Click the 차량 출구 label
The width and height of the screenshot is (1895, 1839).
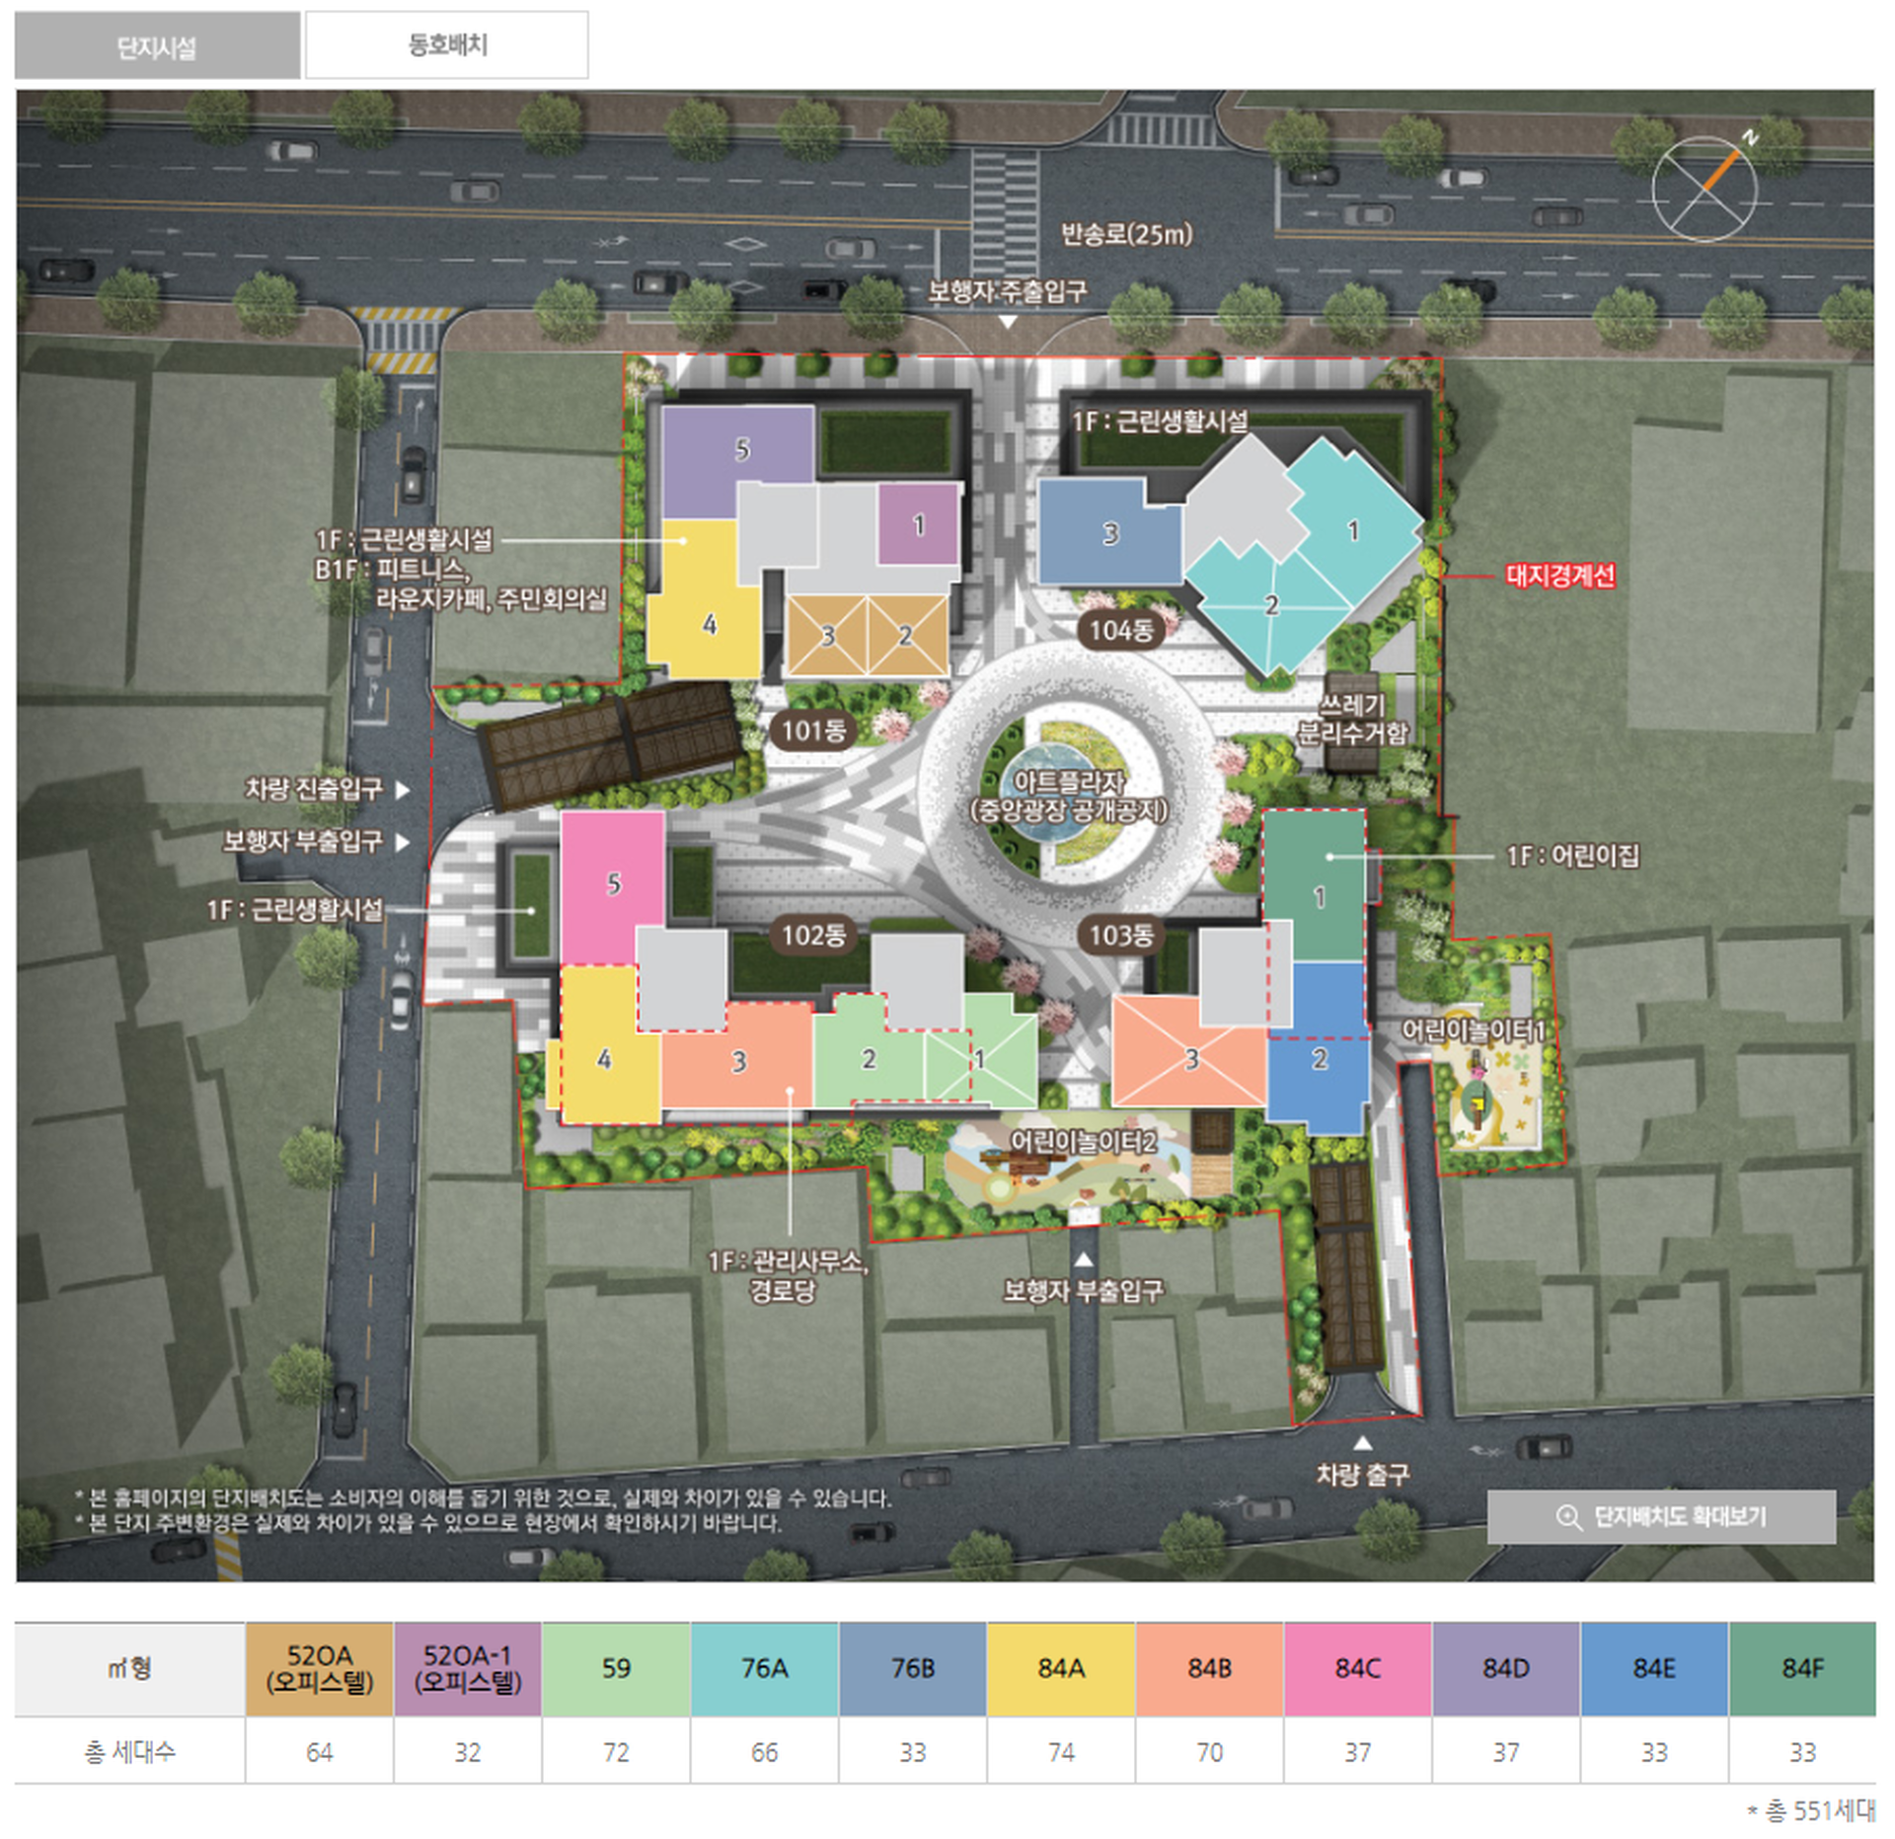click(1362, 1475)
